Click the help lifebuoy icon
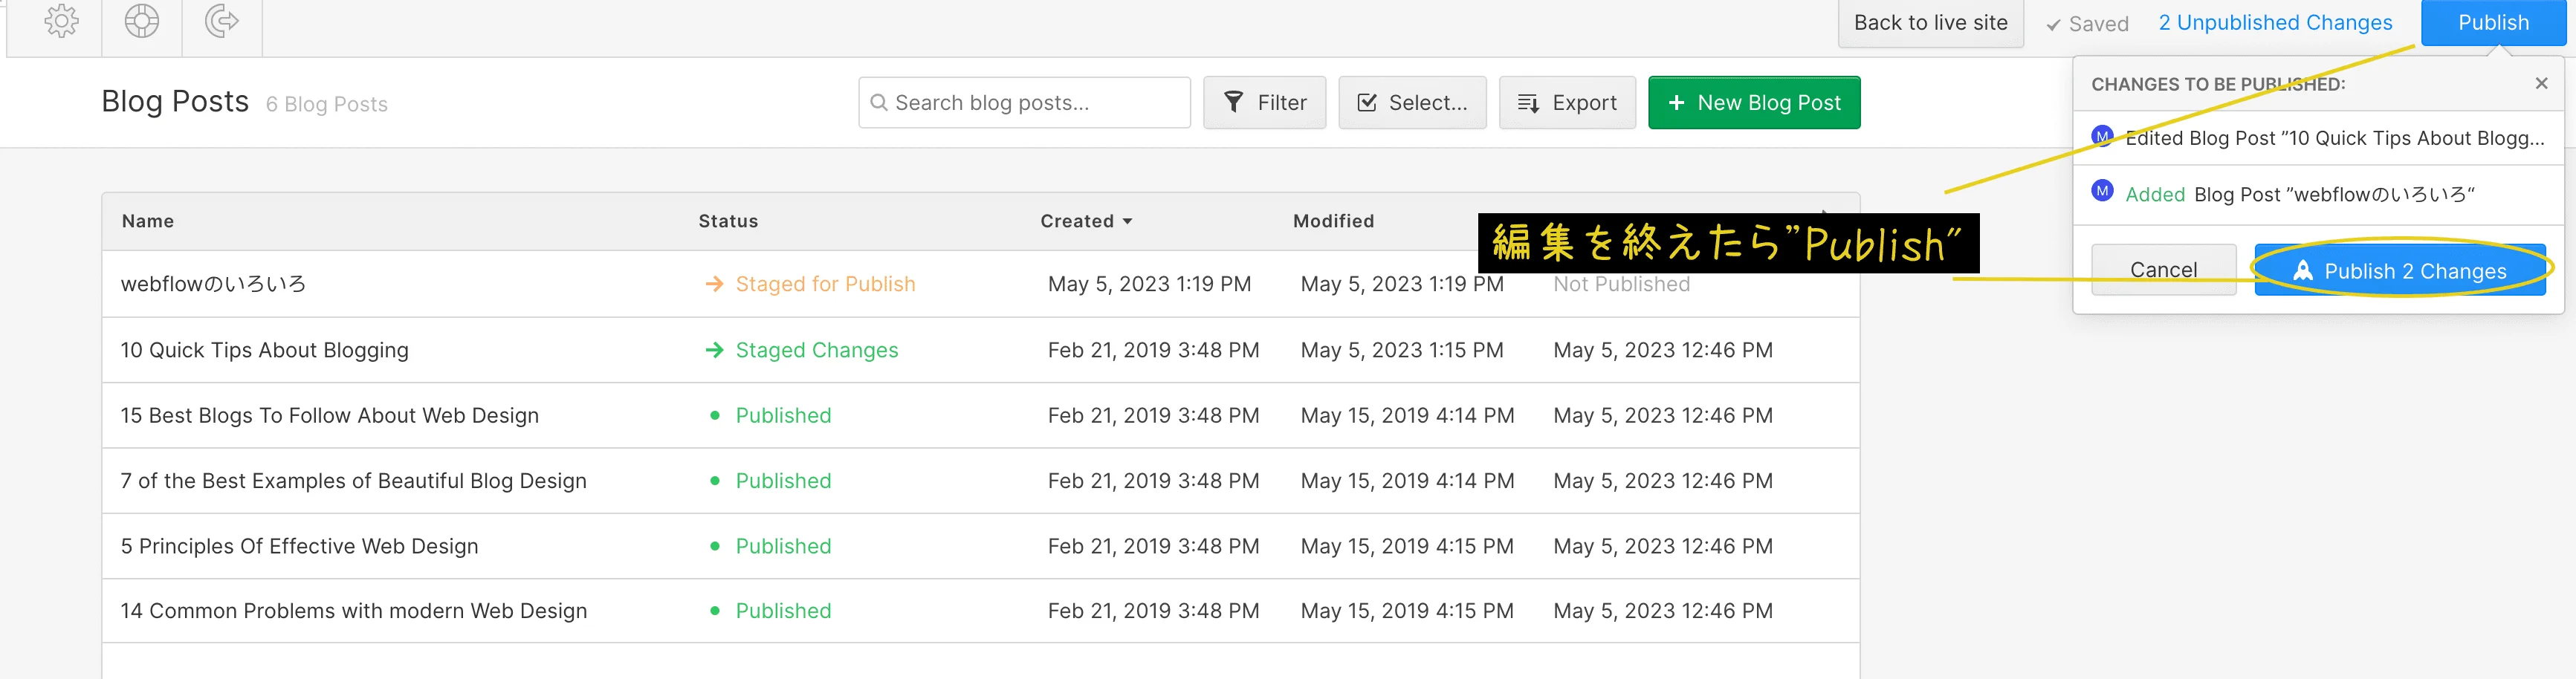This screenshot has width=2576, height=679. coord(142,21)
